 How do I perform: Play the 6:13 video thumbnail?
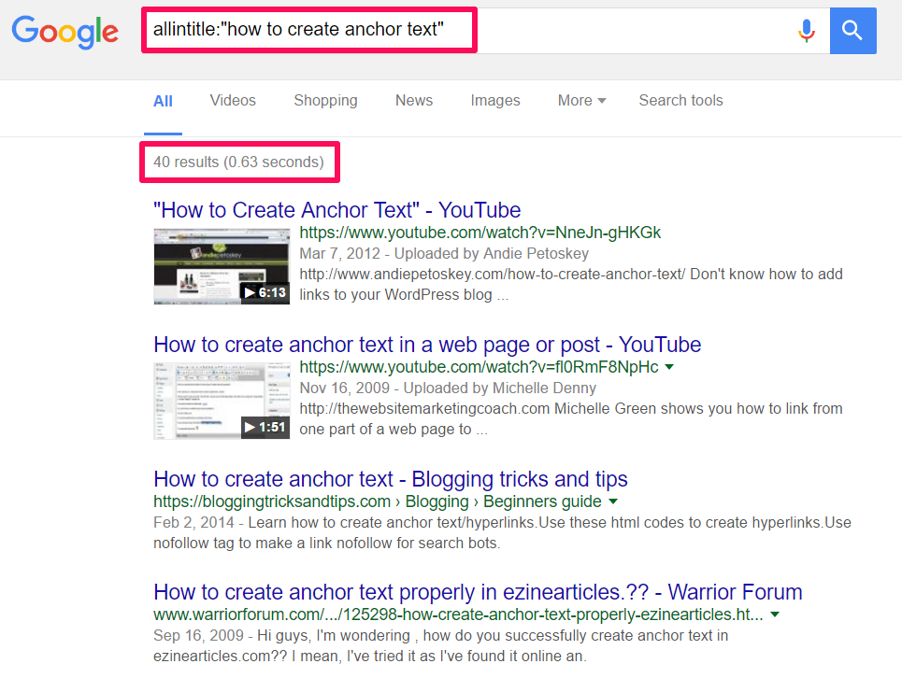(x=222, y=266)
